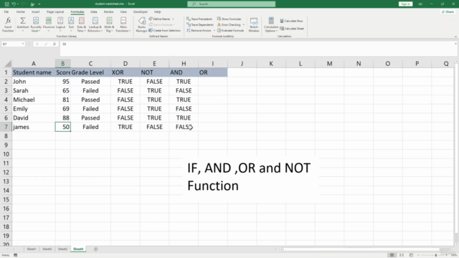Viewport: 459px width, 258px height.
Task: Open Define Name dropdown arrow
Action: pyautogui.click(x=173, y=19)
